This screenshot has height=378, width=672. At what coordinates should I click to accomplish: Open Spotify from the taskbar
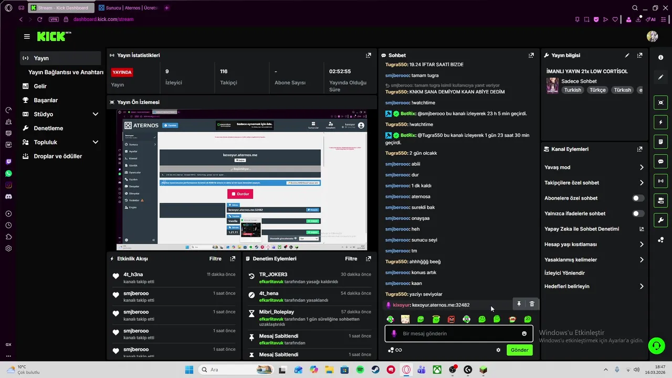point(360,370)
